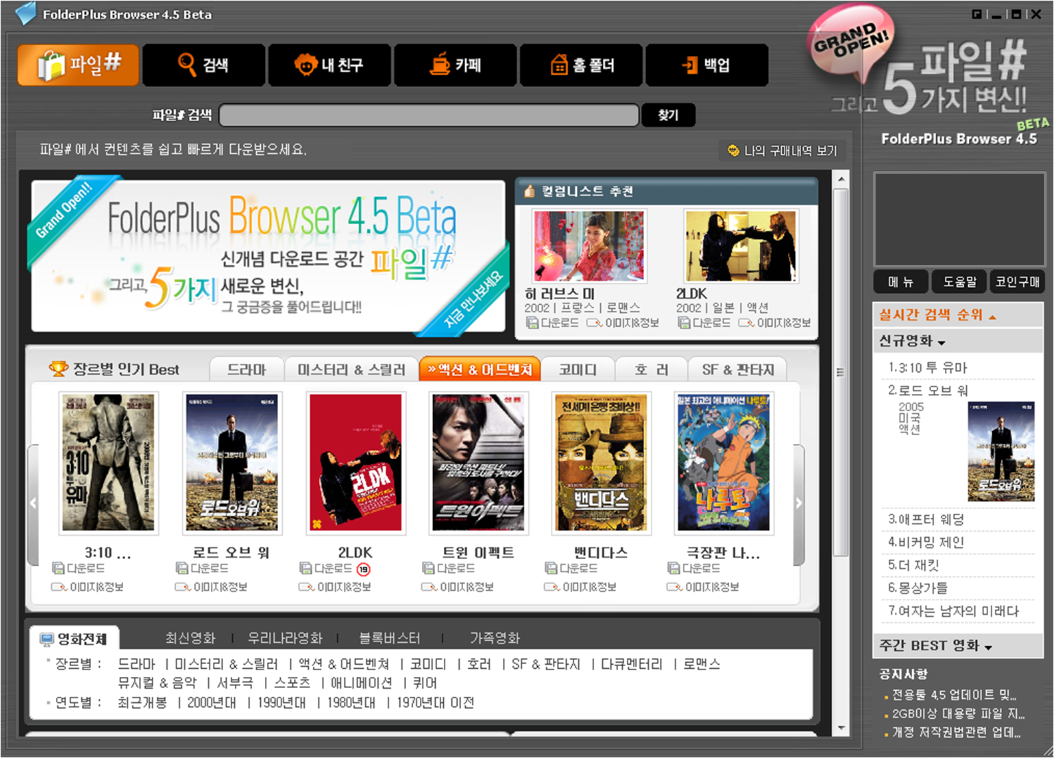Click the scrollbar up arrow
Image resolution: width=1054 pixels, height=758 pixels.
click(x=841, y=179)
